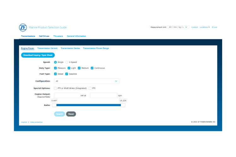Open the Measurement Unit dropdown
This screenshot has width=236, height=157.
178,27
